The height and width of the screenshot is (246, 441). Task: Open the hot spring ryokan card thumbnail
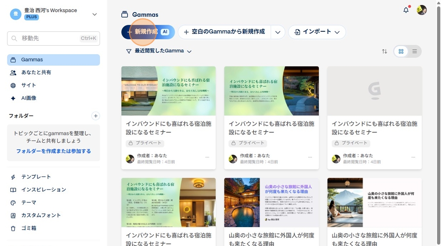click(271, 202)
